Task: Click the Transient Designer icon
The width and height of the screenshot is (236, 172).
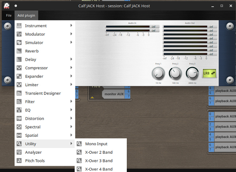Action: (x=19, y=93)
